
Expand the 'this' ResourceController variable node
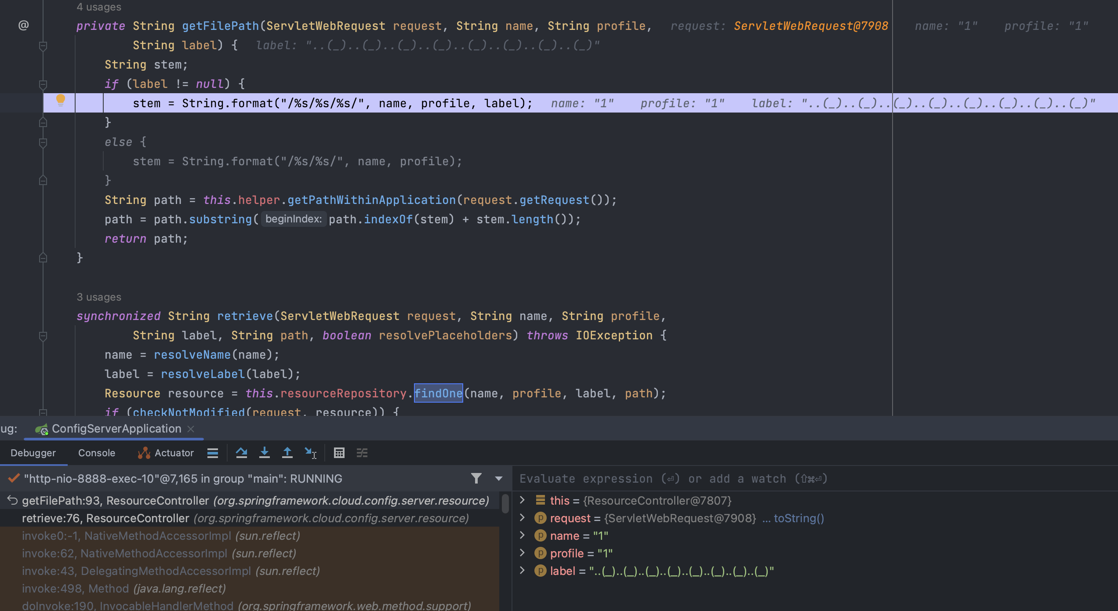522,500
